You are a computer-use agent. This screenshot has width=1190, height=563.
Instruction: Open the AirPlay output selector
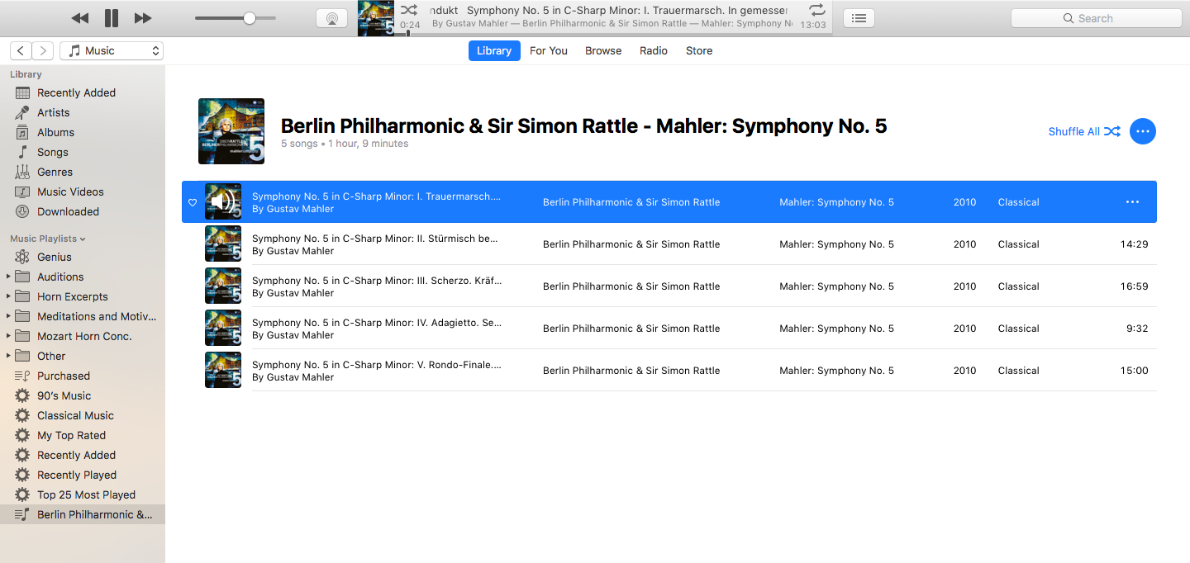click(x=332, y=18)
